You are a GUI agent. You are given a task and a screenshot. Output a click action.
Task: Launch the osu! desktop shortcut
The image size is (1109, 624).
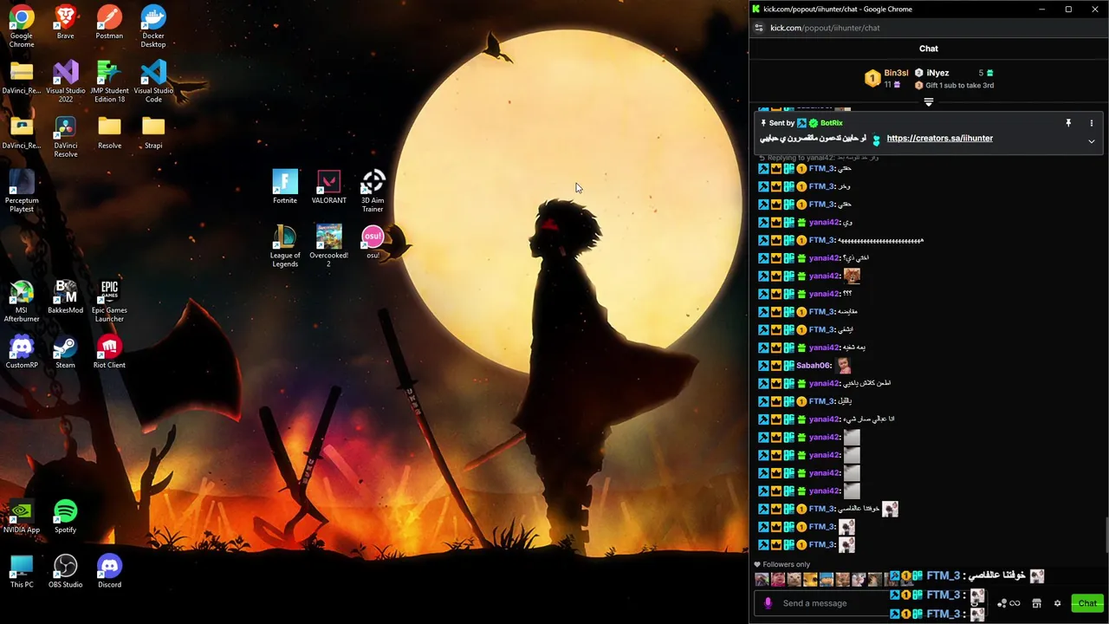point(373,242)
